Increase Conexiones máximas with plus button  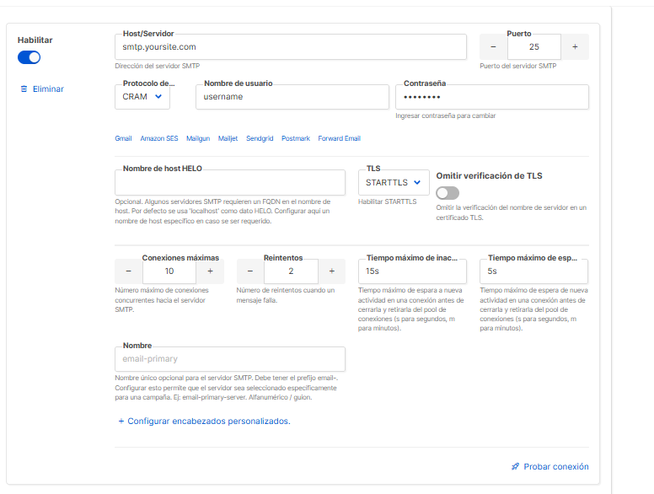[210, 271]
